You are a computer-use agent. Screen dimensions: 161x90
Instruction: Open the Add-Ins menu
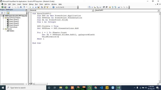[x=47, y=4]
